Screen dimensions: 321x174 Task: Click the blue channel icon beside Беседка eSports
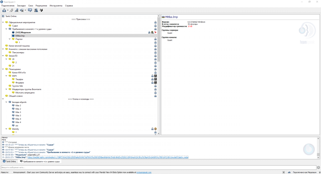tap(10, 102)
